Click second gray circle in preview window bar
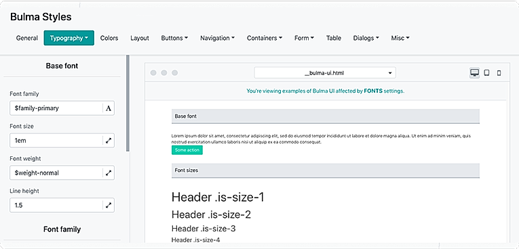Screen dimensions: 519x249 [164, 72]
